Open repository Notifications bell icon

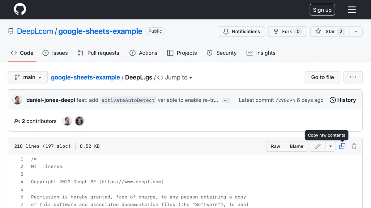pyautogui.click(x=226, y=31)
